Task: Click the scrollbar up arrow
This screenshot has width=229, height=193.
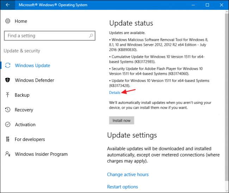Action: pyautogui.click(x=227, y=12)
